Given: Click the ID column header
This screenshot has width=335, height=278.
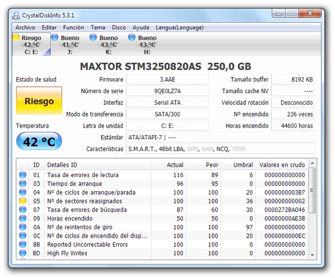Looking at the screenshot, I should [x=36, y=165].
